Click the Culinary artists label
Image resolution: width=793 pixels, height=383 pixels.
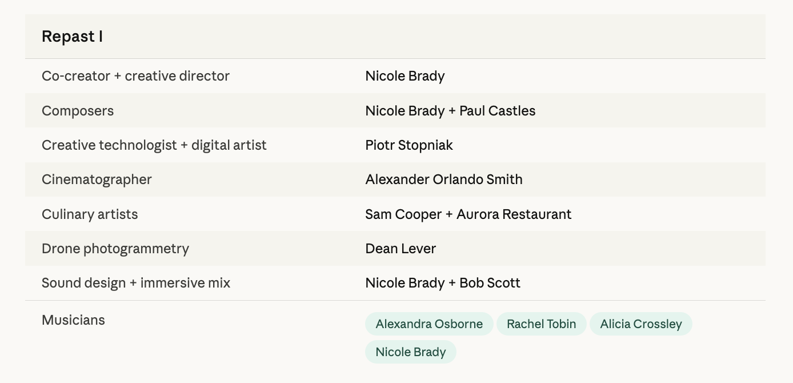coord(90,214)
